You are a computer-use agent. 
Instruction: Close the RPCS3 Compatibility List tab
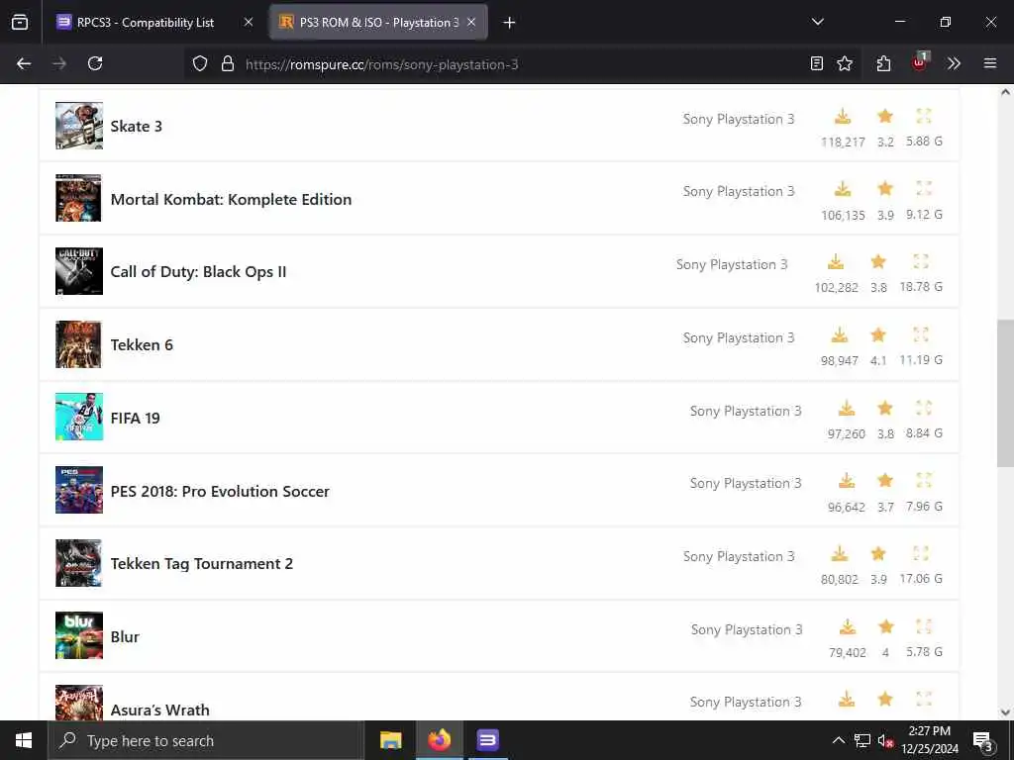click(249, 22)
